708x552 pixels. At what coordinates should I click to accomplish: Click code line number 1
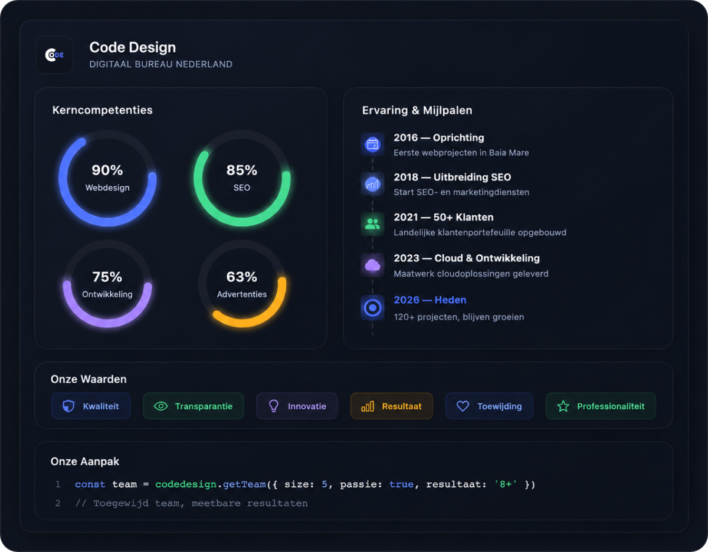coord(58,484)
